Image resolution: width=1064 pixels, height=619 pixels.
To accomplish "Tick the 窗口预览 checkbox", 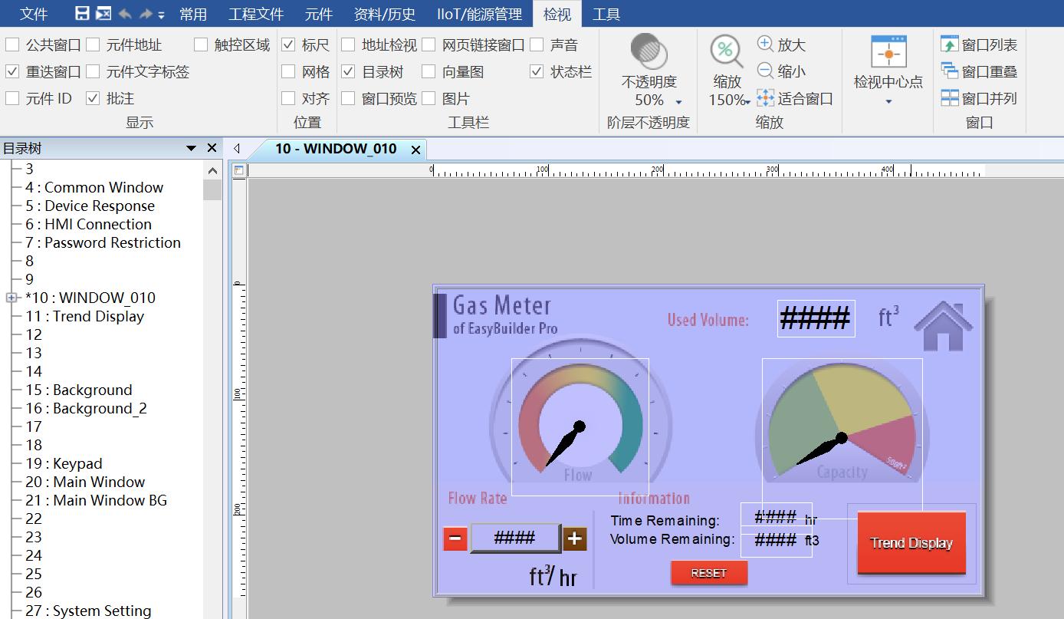I will tap(348, 98).
